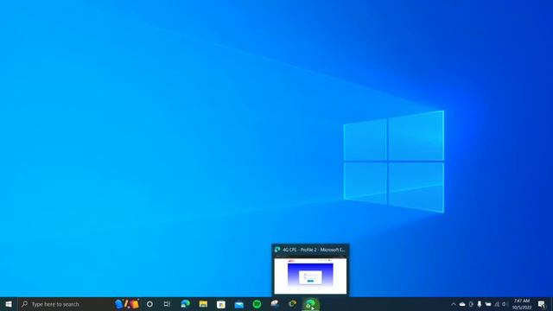The height and width of the screenshot is (311, 553).
Task: Select the 4G CPE window preview thumbnail
Action: (310, 276)
